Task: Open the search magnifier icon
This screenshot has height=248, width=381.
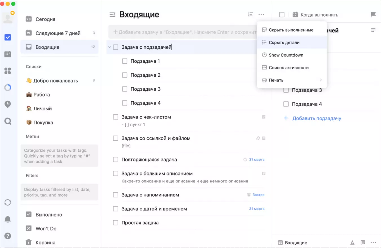Action: (x=8, y=121)
